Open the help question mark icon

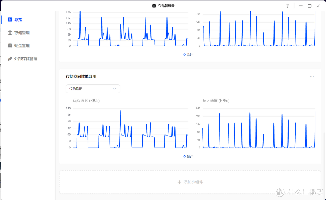(287, 6)
